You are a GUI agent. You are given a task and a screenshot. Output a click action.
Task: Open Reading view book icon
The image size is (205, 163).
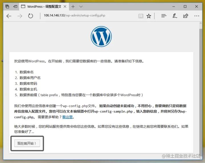click(141, 16)
